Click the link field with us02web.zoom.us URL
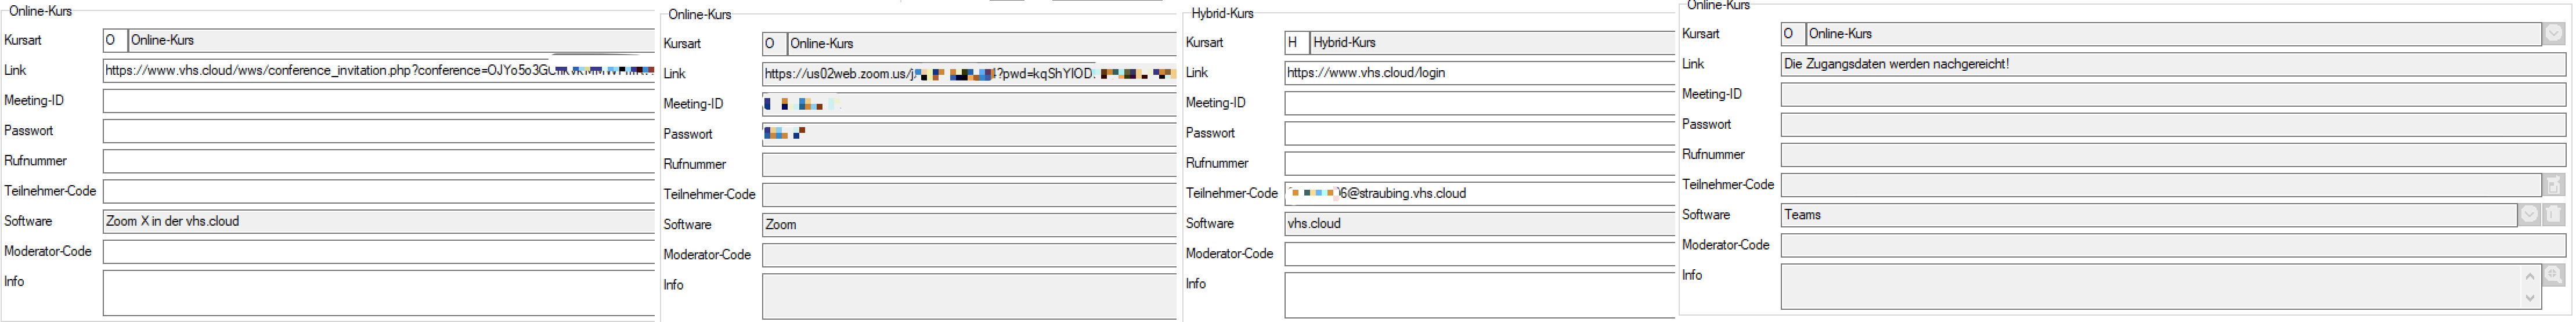This screenshot has height=322, width=2576. [x=969, y=74]
